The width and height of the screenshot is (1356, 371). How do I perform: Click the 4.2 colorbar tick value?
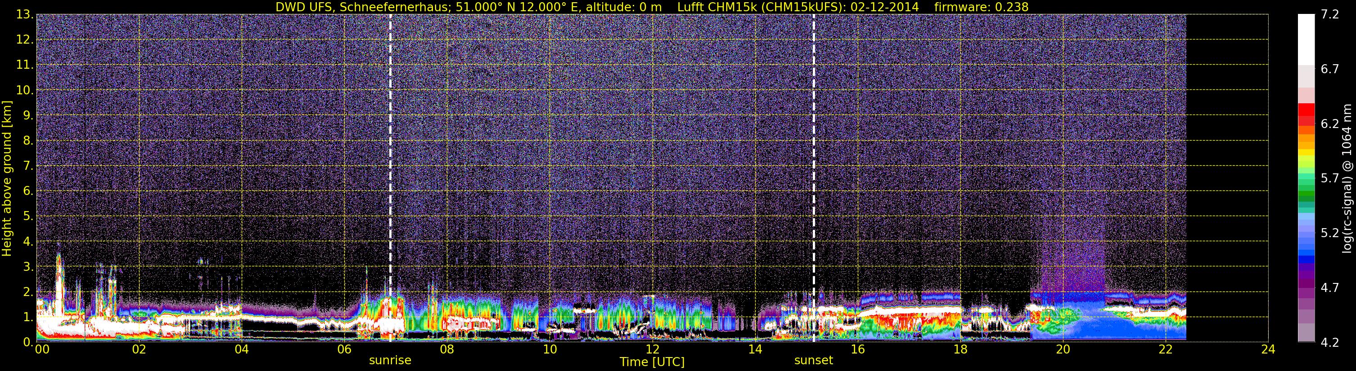(1330, 342)
